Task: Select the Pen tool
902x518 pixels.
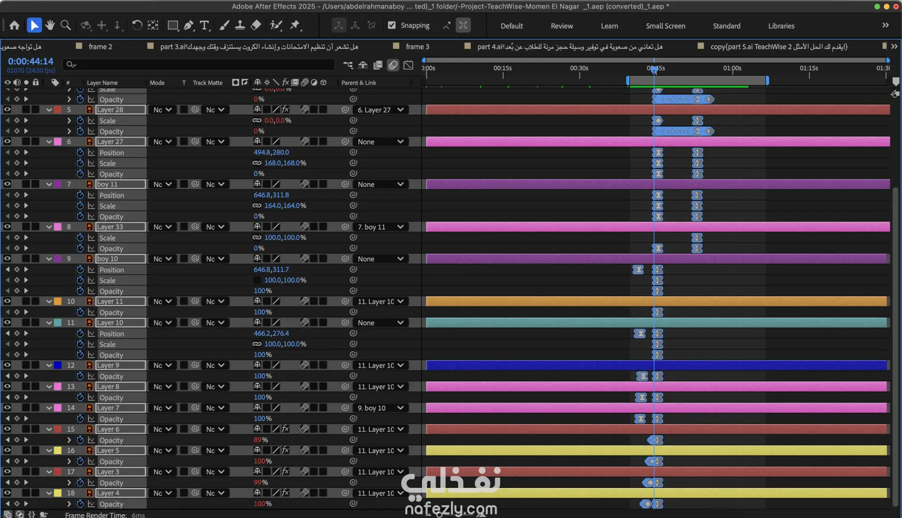Action: [x=189, y=25]
